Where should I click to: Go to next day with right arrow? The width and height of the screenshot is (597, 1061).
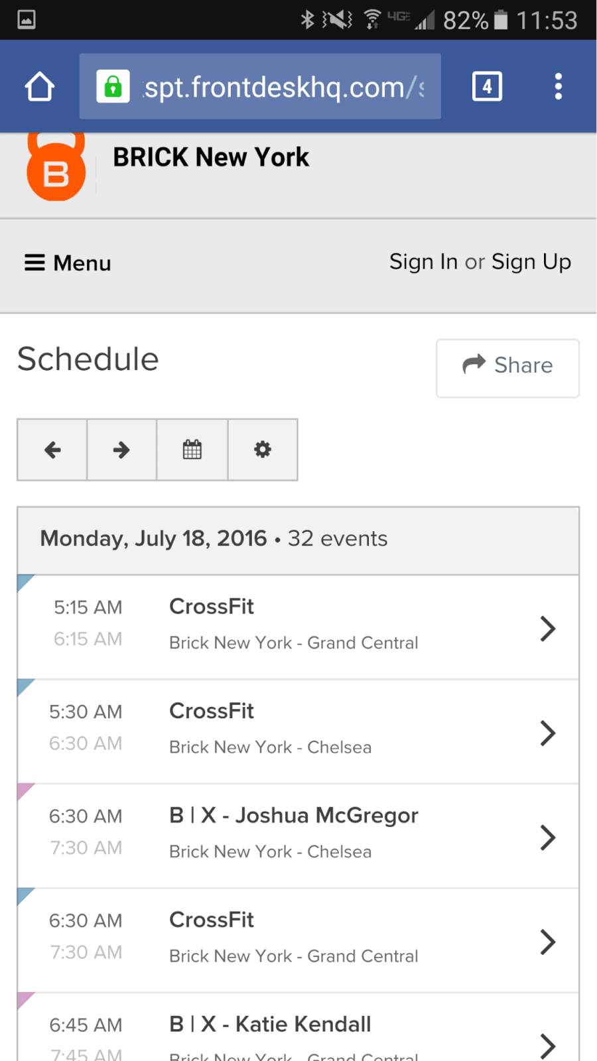click(x=121, y=450)
